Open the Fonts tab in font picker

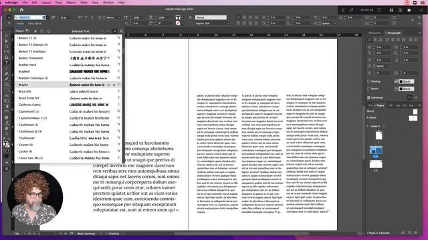click(x=20, y=24)
